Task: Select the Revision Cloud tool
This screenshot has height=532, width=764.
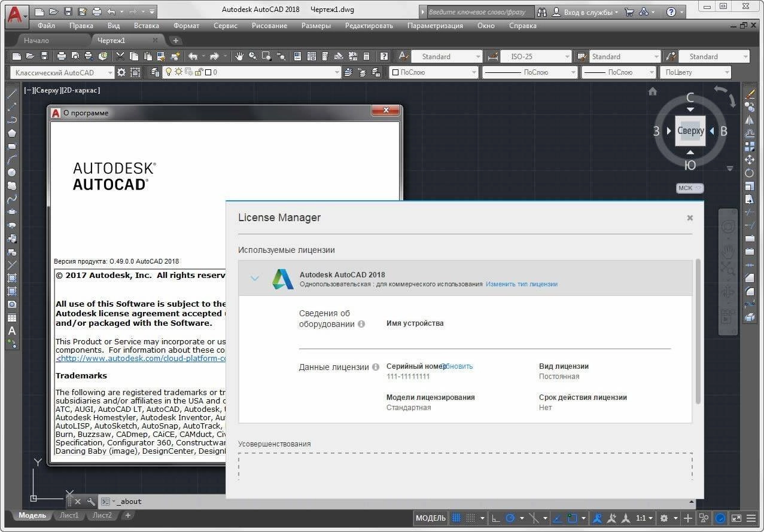Action: tap(11, 186)
